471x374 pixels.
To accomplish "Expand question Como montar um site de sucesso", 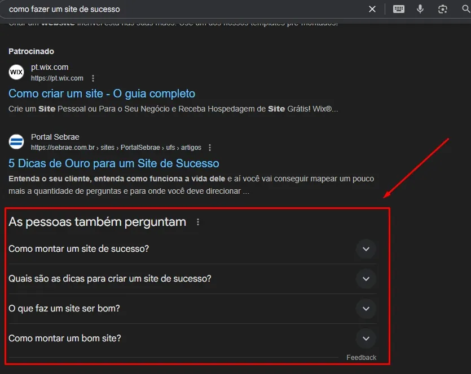I will tap(366, 249).
